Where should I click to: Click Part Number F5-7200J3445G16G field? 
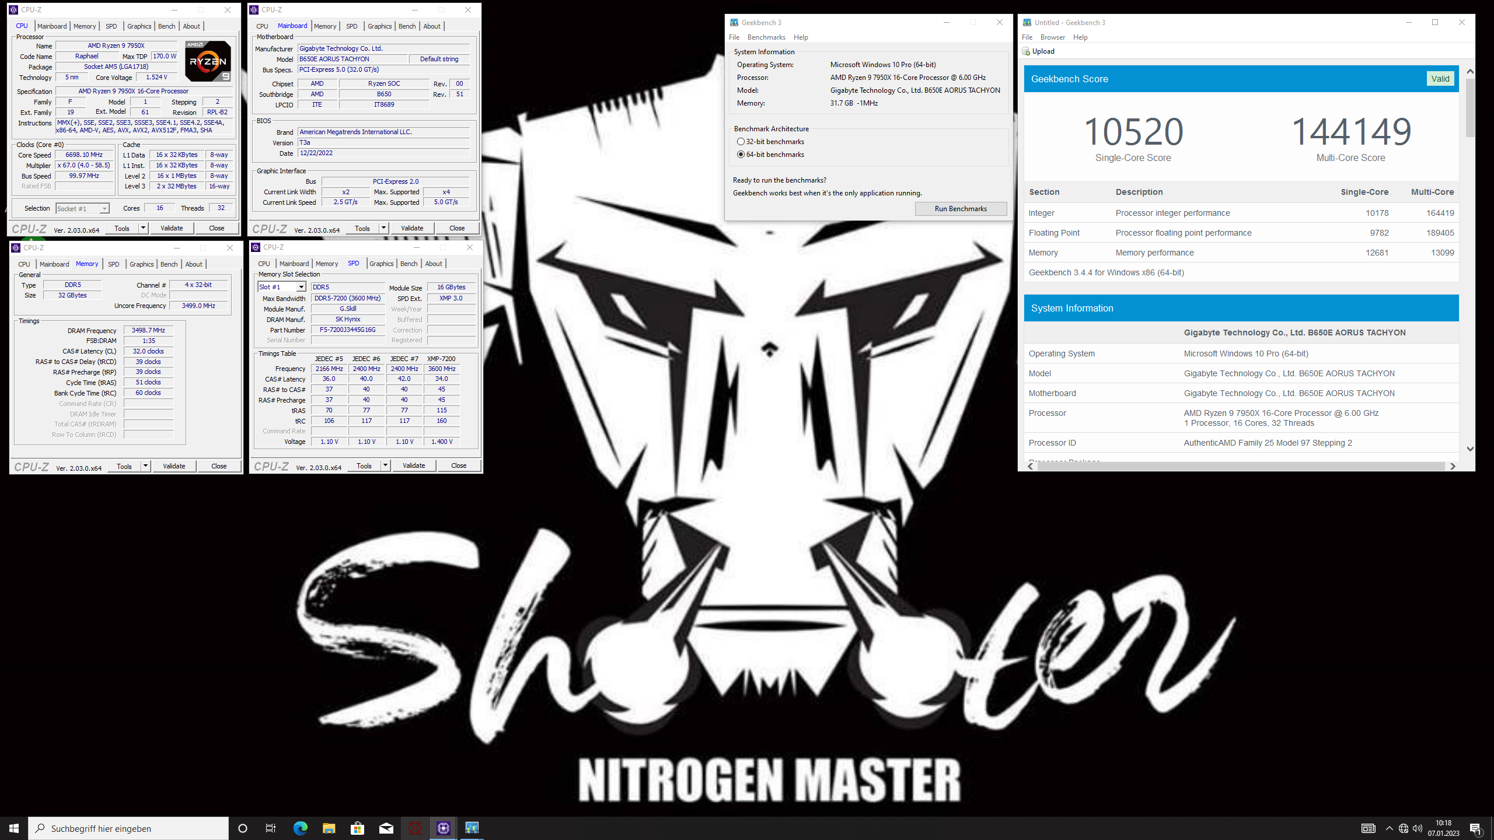coord(348,330)
